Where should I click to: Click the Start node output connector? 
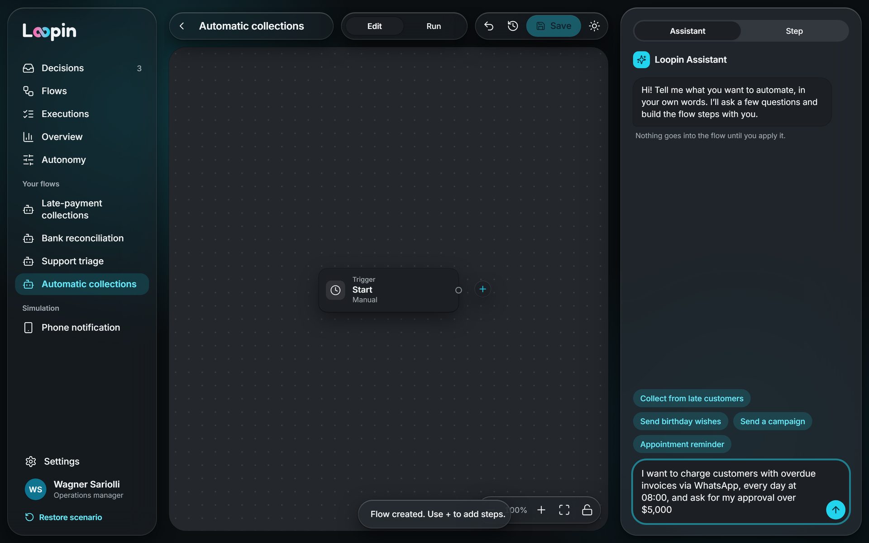click(458, 291)
